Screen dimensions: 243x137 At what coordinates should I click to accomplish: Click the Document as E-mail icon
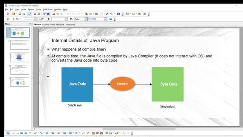click(x=24, y=14)
